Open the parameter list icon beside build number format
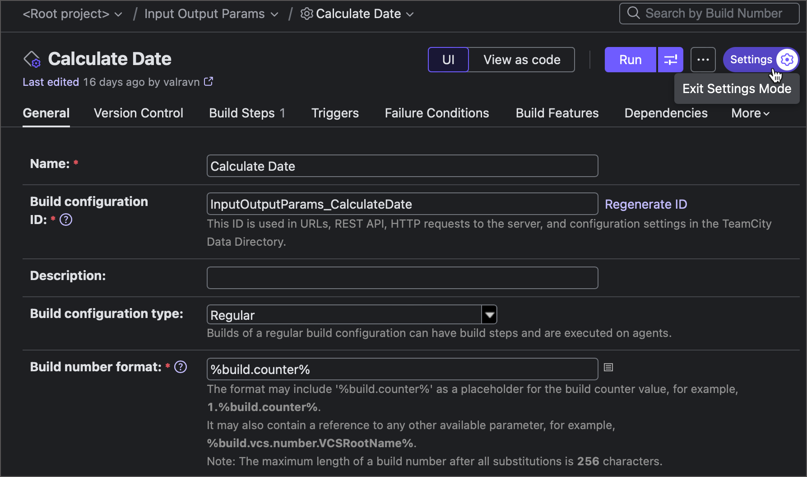The image size is (807, 477). (608, 368)
